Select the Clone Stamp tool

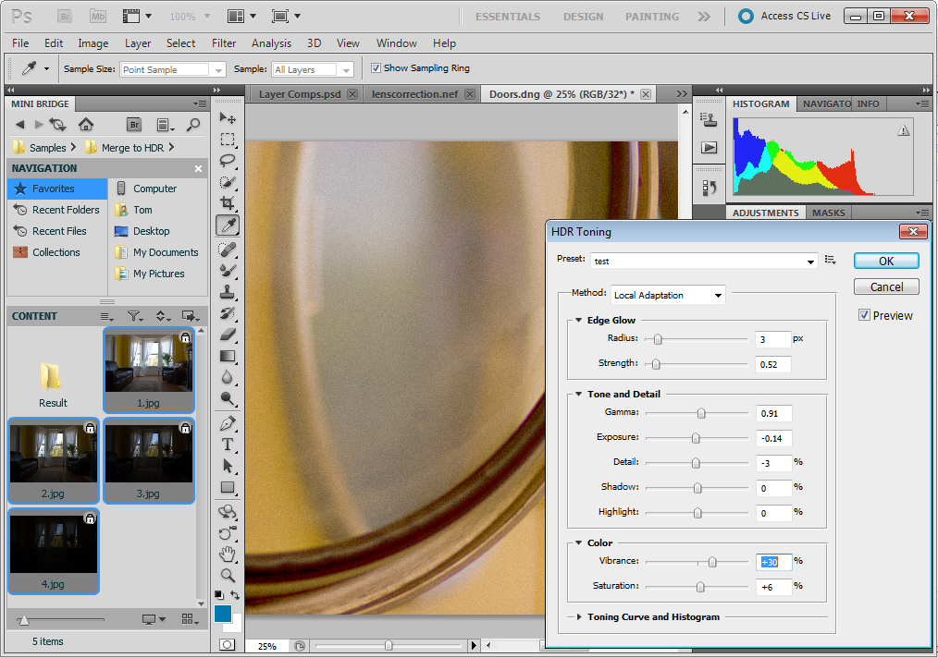227,291
